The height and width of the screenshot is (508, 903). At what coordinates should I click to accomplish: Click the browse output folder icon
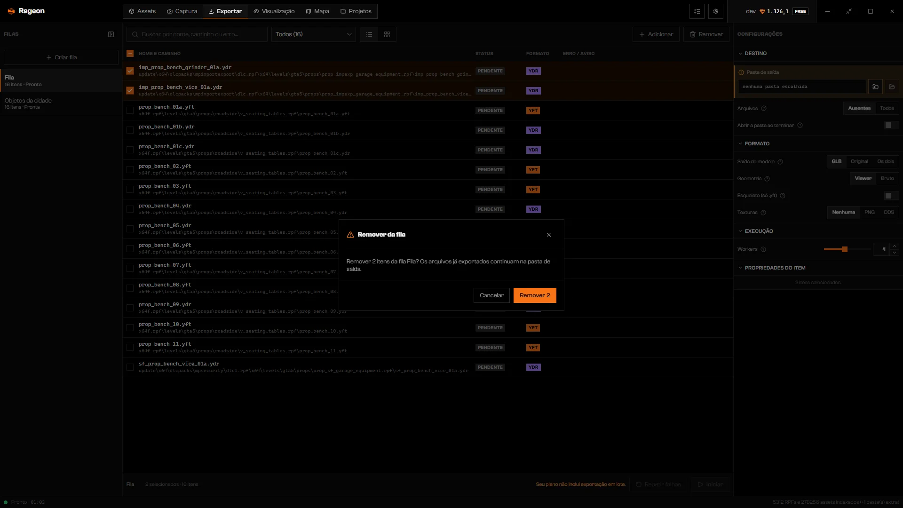(875, 87)
